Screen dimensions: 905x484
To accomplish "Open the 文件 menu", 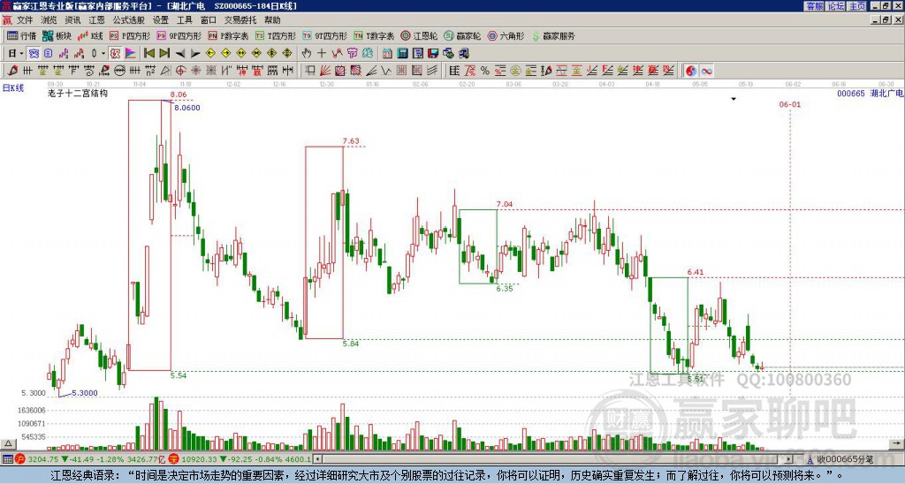I will pos(25,20).
